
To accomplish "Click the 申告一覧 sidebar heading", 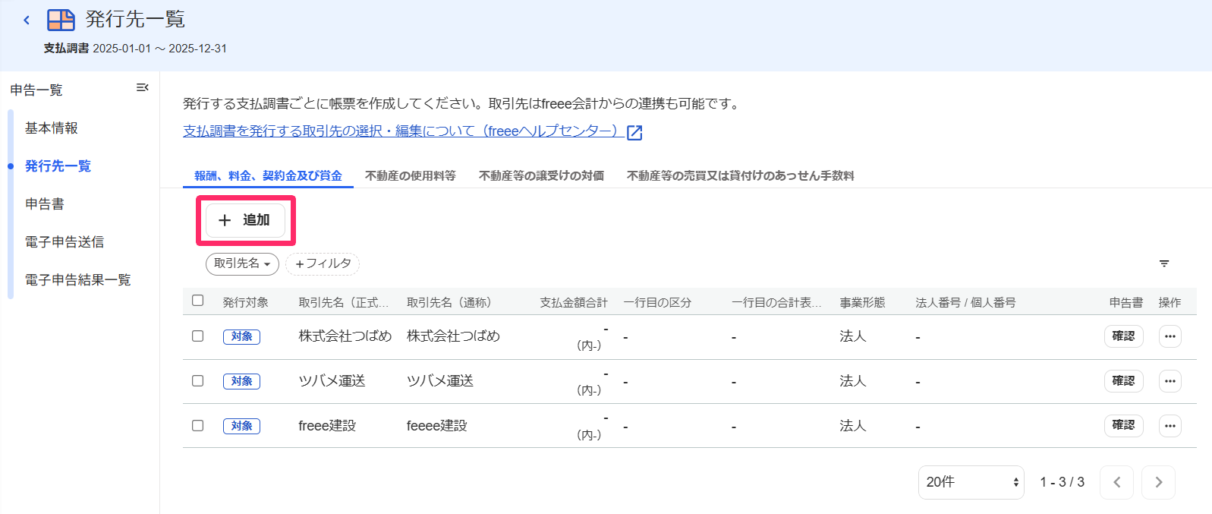I will [x=36, y=90].
